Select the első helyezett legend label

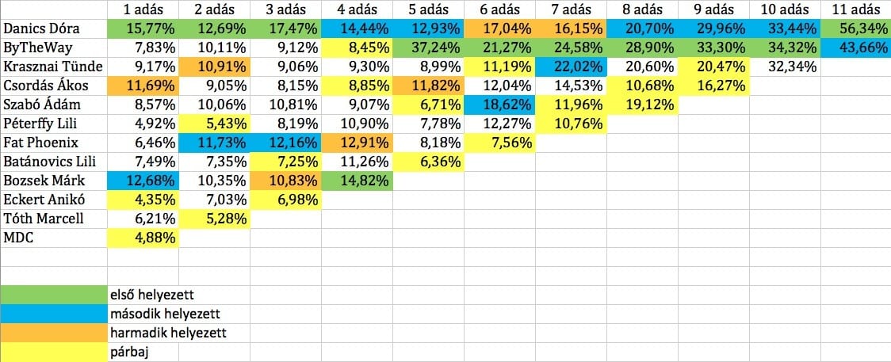tap(151, 295)
